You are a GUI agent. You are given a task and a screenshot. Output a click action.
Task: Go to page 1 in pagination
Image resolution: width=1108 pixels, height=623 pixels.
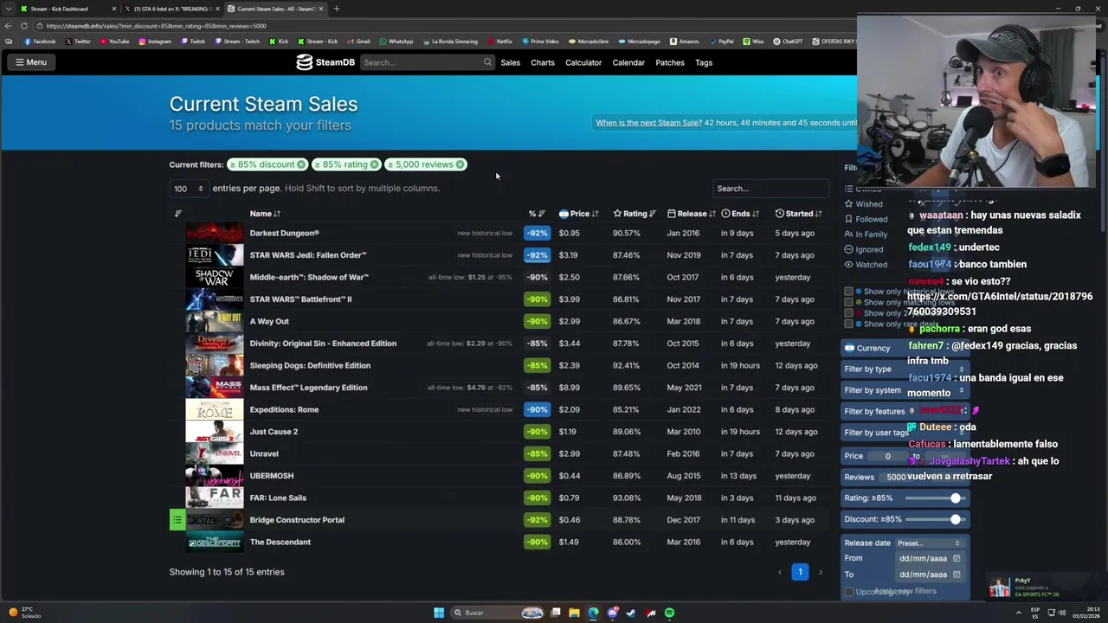[800, 572]
